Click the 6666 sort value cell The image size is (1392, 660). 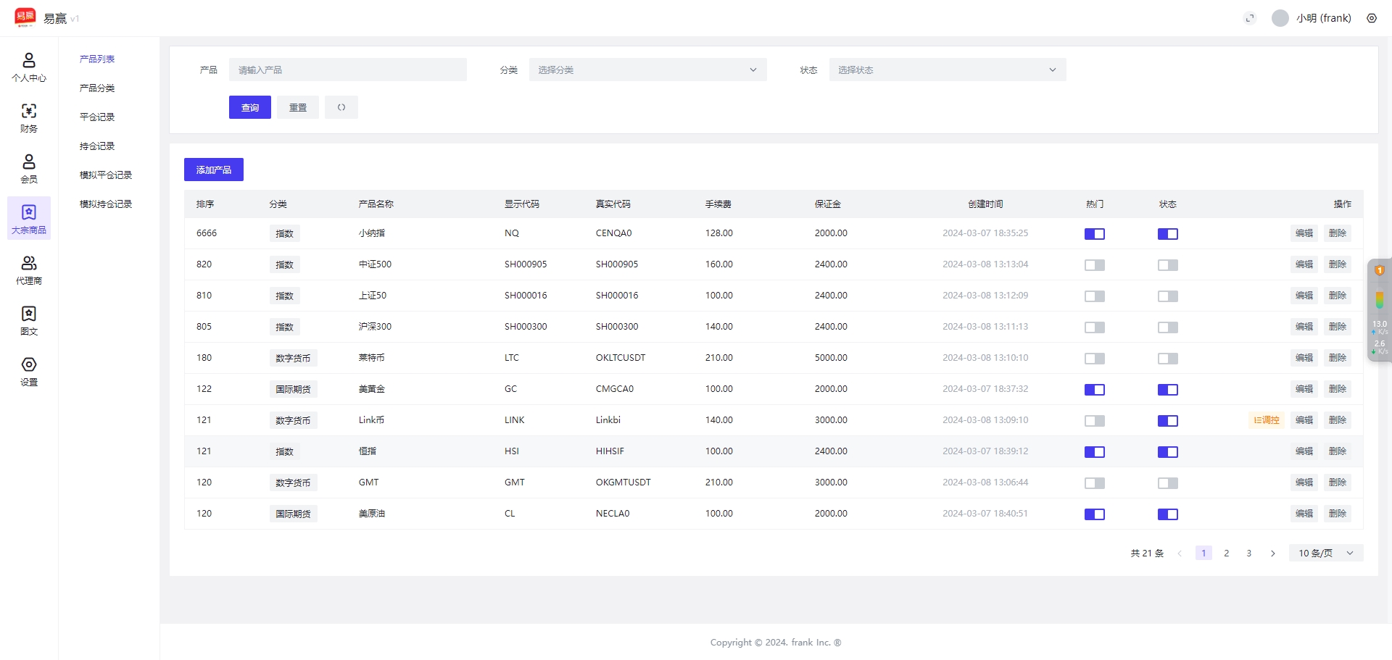(207, 233)
